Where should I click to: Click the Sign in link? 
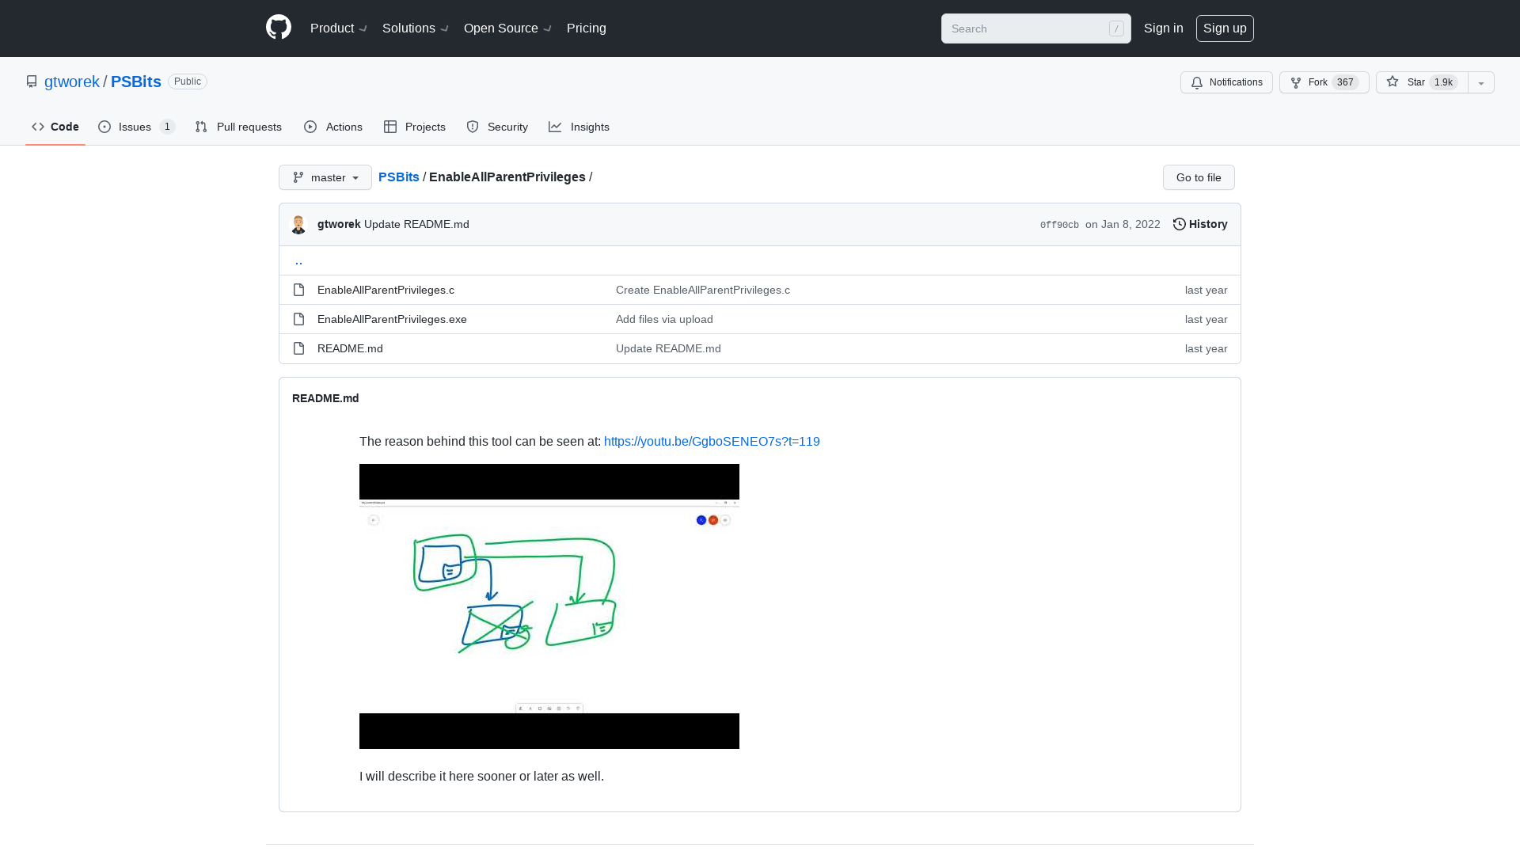tap(1163, 28)
